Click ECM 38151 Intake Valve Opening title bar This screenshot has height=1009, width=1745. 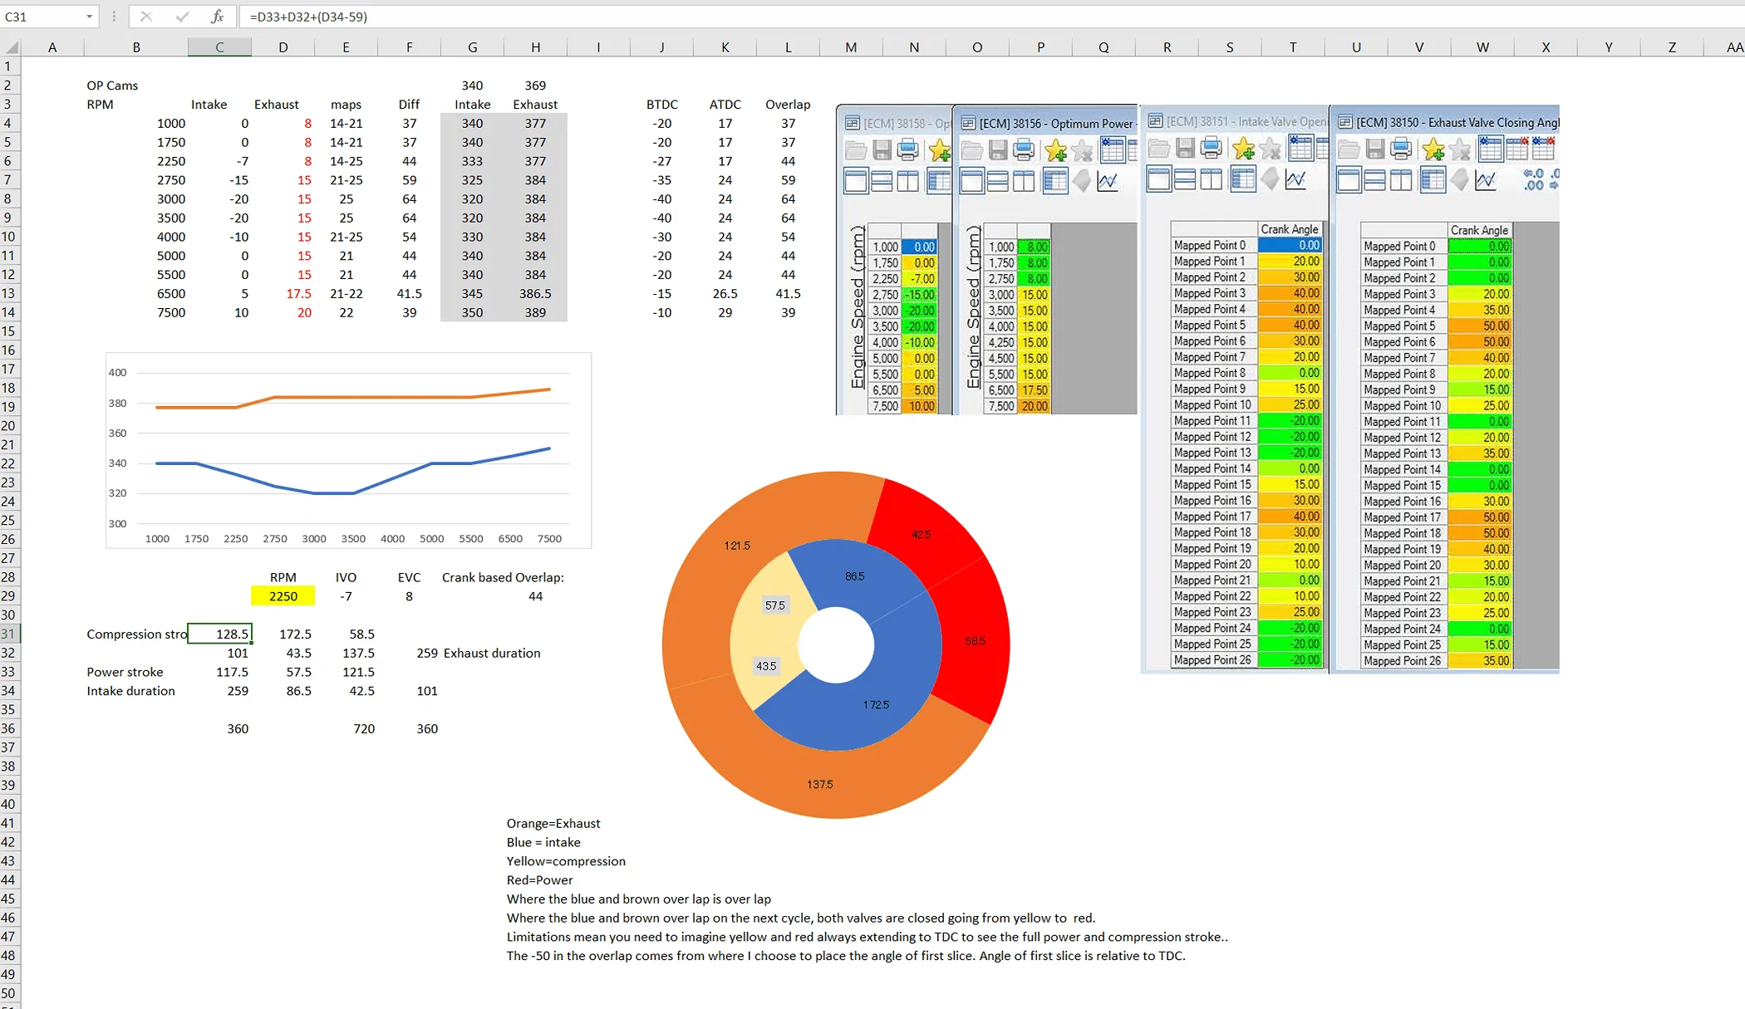pyautogui.click(x=1235, y=121)
